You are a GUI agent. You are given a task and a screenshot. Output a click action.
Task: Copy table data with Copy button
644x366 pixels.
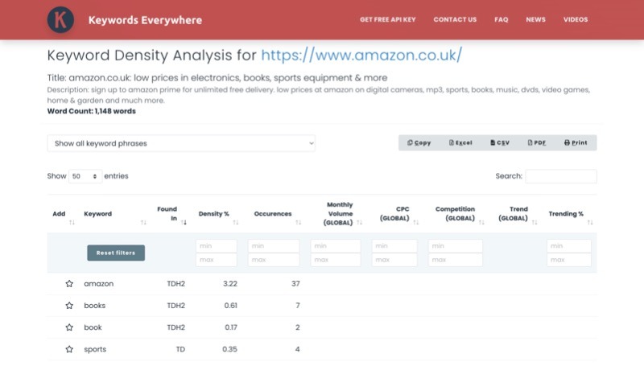coord(419,143)
